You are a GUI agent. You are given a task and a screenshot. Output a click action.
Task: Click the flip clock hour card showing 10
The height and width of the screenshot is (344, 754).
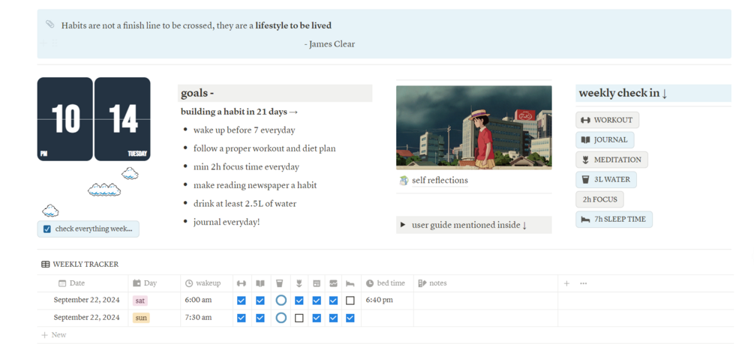click(x=65, y=119)
